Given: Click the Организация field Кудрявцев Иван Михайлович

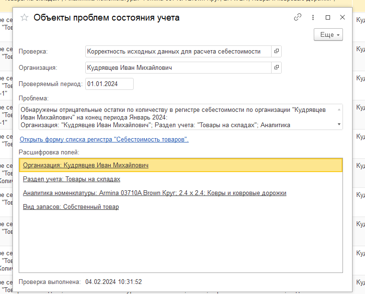Looking at the screenshot, I should [x=178, y=68].
